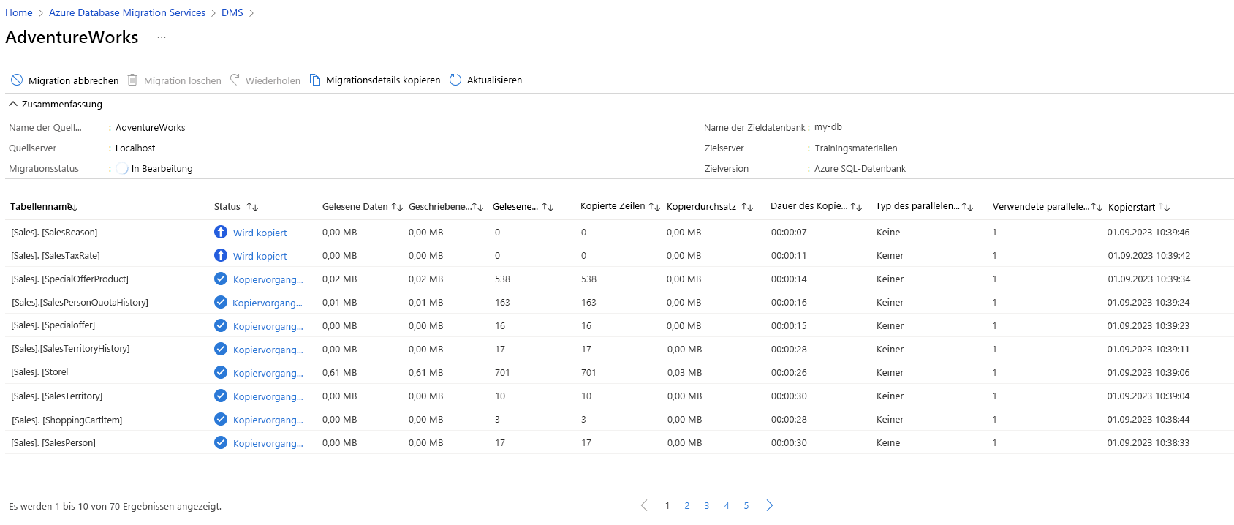Click the results count text at bottom
Viewport: 1234px width, 525px height.
point(115,506)
